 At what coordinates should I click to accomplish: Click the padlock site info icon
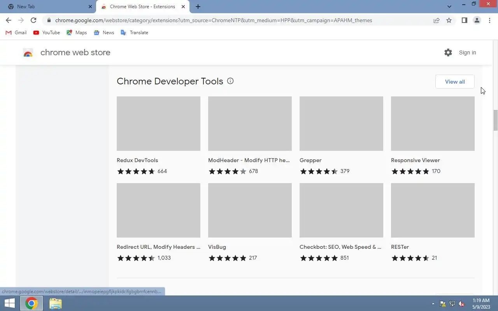tap(49, 20)
